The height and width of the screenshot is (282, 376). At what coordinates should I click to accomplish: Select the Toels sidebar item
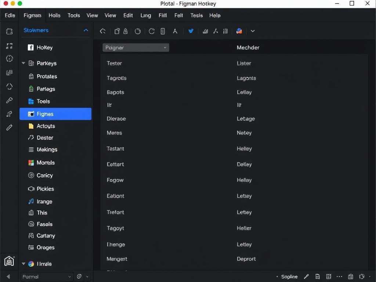point(55,101)
